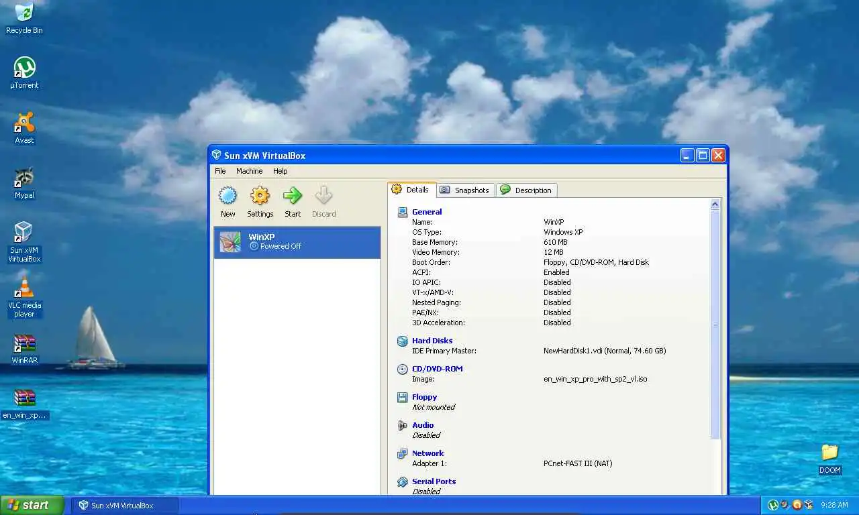
Task: Click the NewHardDisk1.vdi disk value
Action: [605, 351]
